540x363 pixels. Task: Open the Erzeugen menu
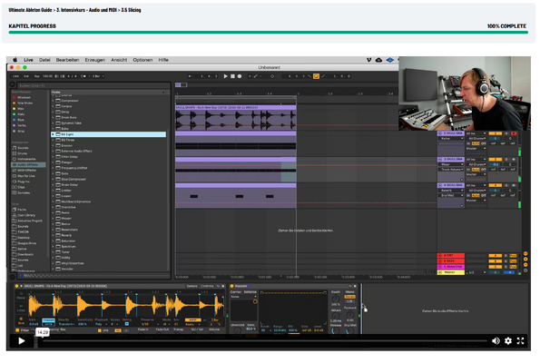(x=95, y=60)
